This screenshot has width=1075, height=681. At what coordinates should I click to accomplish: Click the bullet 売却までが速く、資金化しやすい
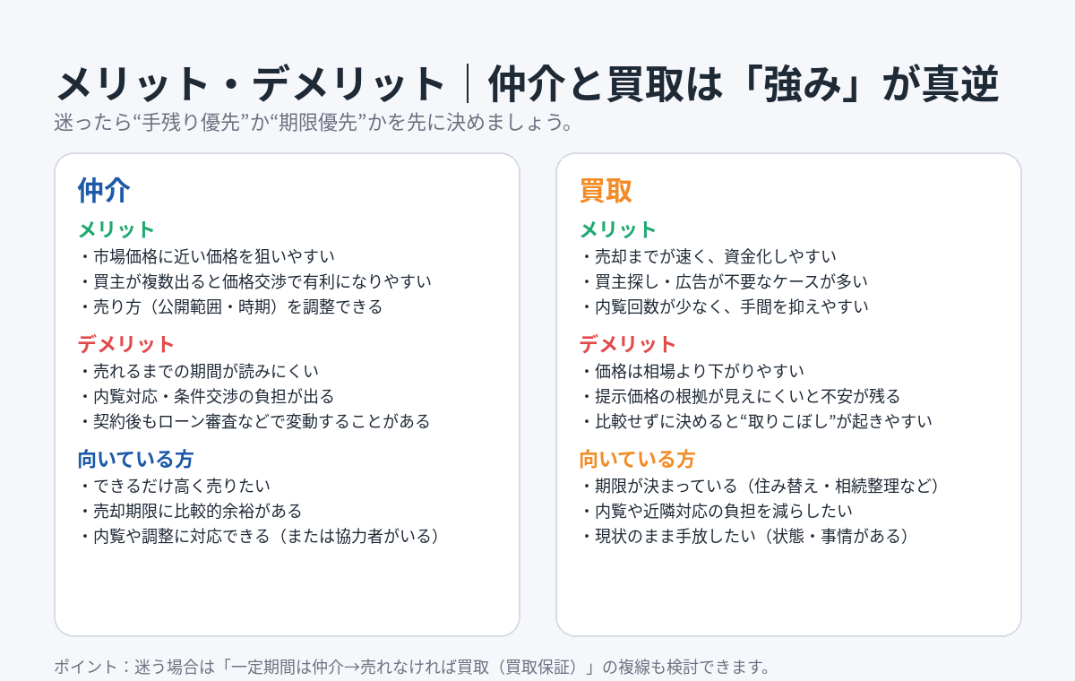708,256
